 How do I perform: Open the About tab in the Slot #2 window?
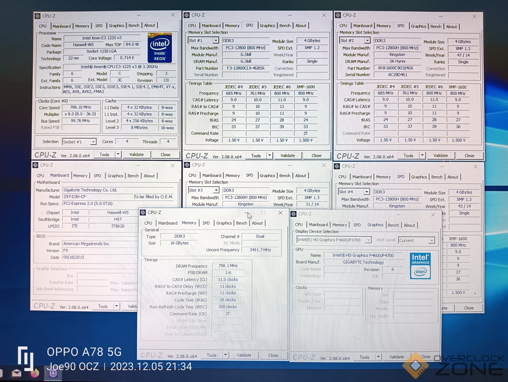(x=451, y=26)
